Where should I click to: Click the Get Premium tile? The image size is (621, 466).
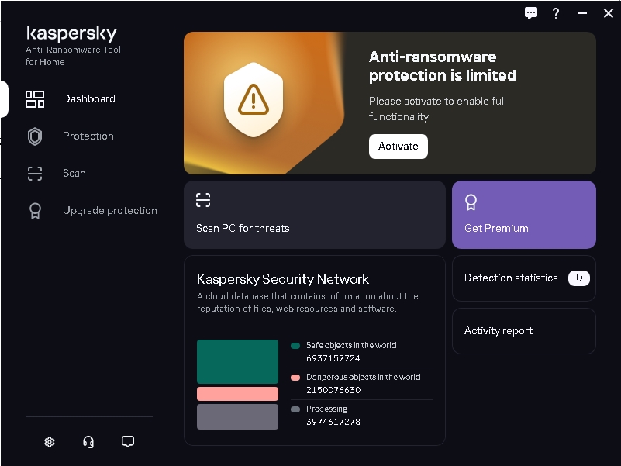(x=524, y=215)
